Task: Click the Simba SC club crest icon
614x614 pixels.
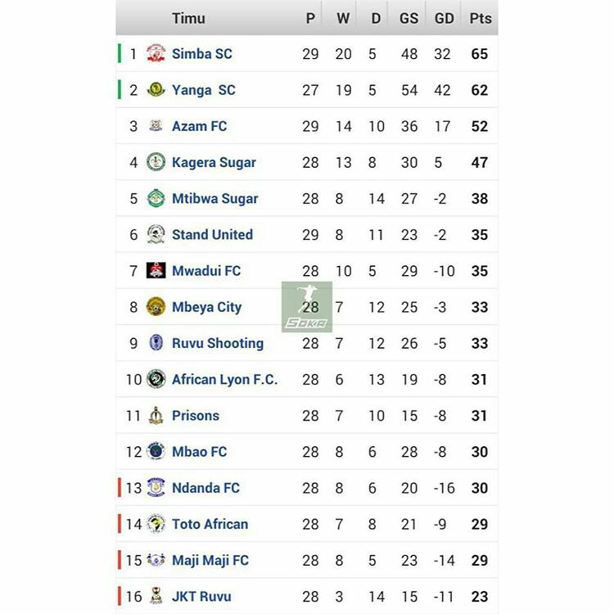Action: (x=156, y=54)
